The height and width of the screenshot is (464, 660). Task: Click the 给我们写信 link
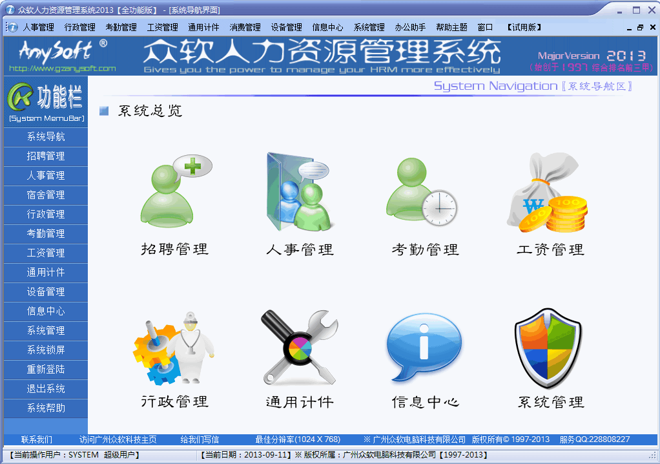click(x=200, y=439)
